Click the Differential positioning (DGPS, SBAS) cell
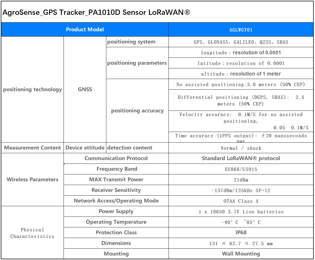 (x=241, y=100)
